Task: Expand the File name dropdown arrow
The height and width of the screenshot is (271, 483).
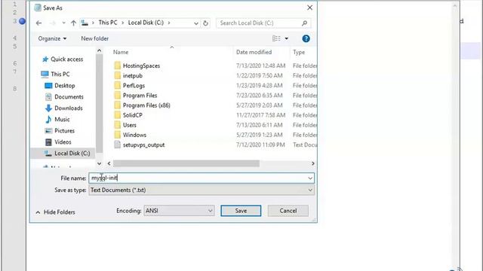Action: 310,178
